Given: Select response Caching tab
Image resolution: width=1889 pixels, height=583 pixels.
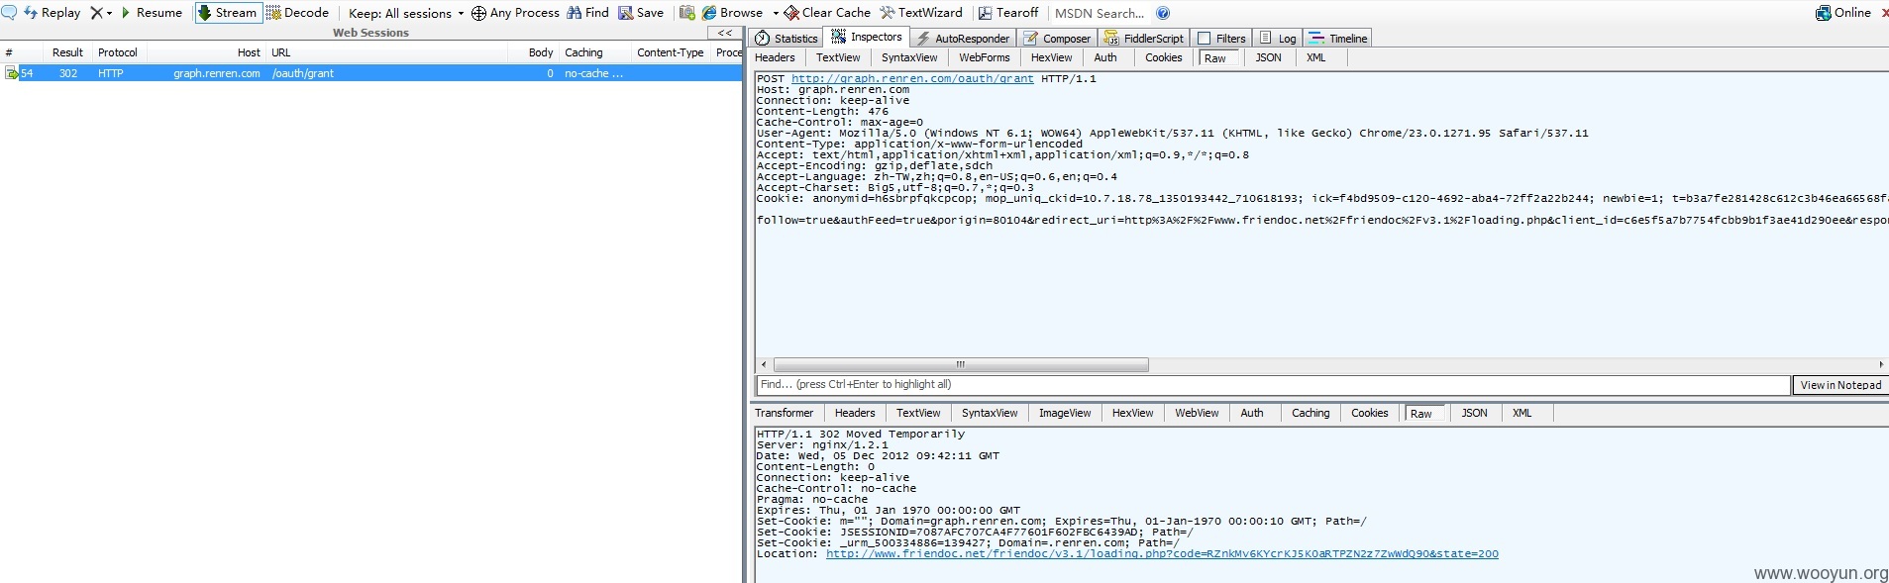Looking at the screenshot, I should tap(1311, 413).
